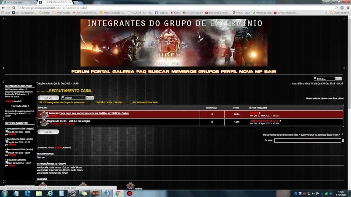Open the Netflix bookmark

click(175, 13)
